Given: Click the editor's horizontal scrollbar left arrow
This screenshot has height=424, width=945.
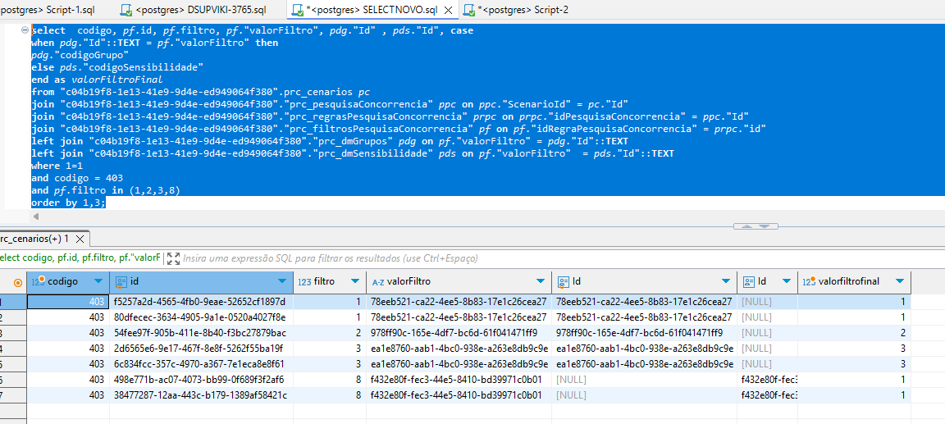Looking at the screenshot, I should click(x=35, y=217).
